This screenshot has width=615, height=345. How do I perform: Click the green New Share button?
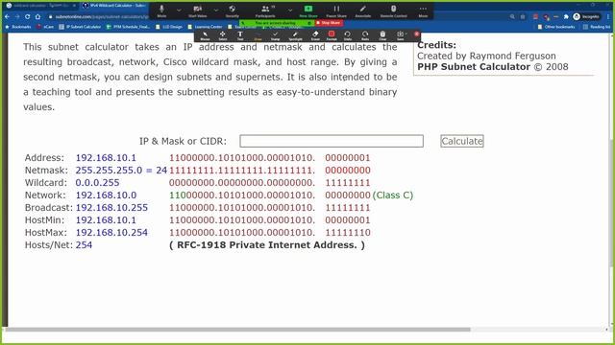(x=308, y=11)
